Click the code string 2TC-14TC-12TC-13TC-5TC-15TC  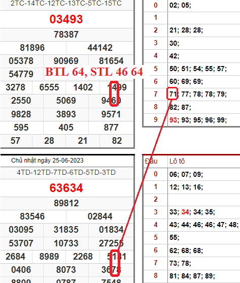pyautogui.click(x=66, y=3)
